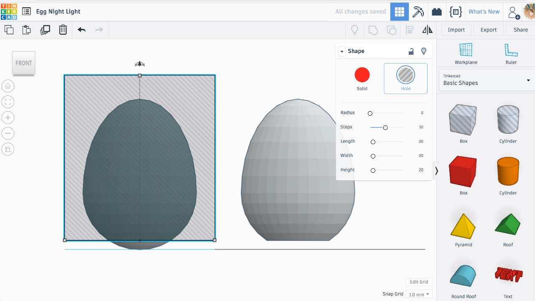This screenshot has width=535, height=301.
Task: Open the Export menu
Action: point(488,30)
